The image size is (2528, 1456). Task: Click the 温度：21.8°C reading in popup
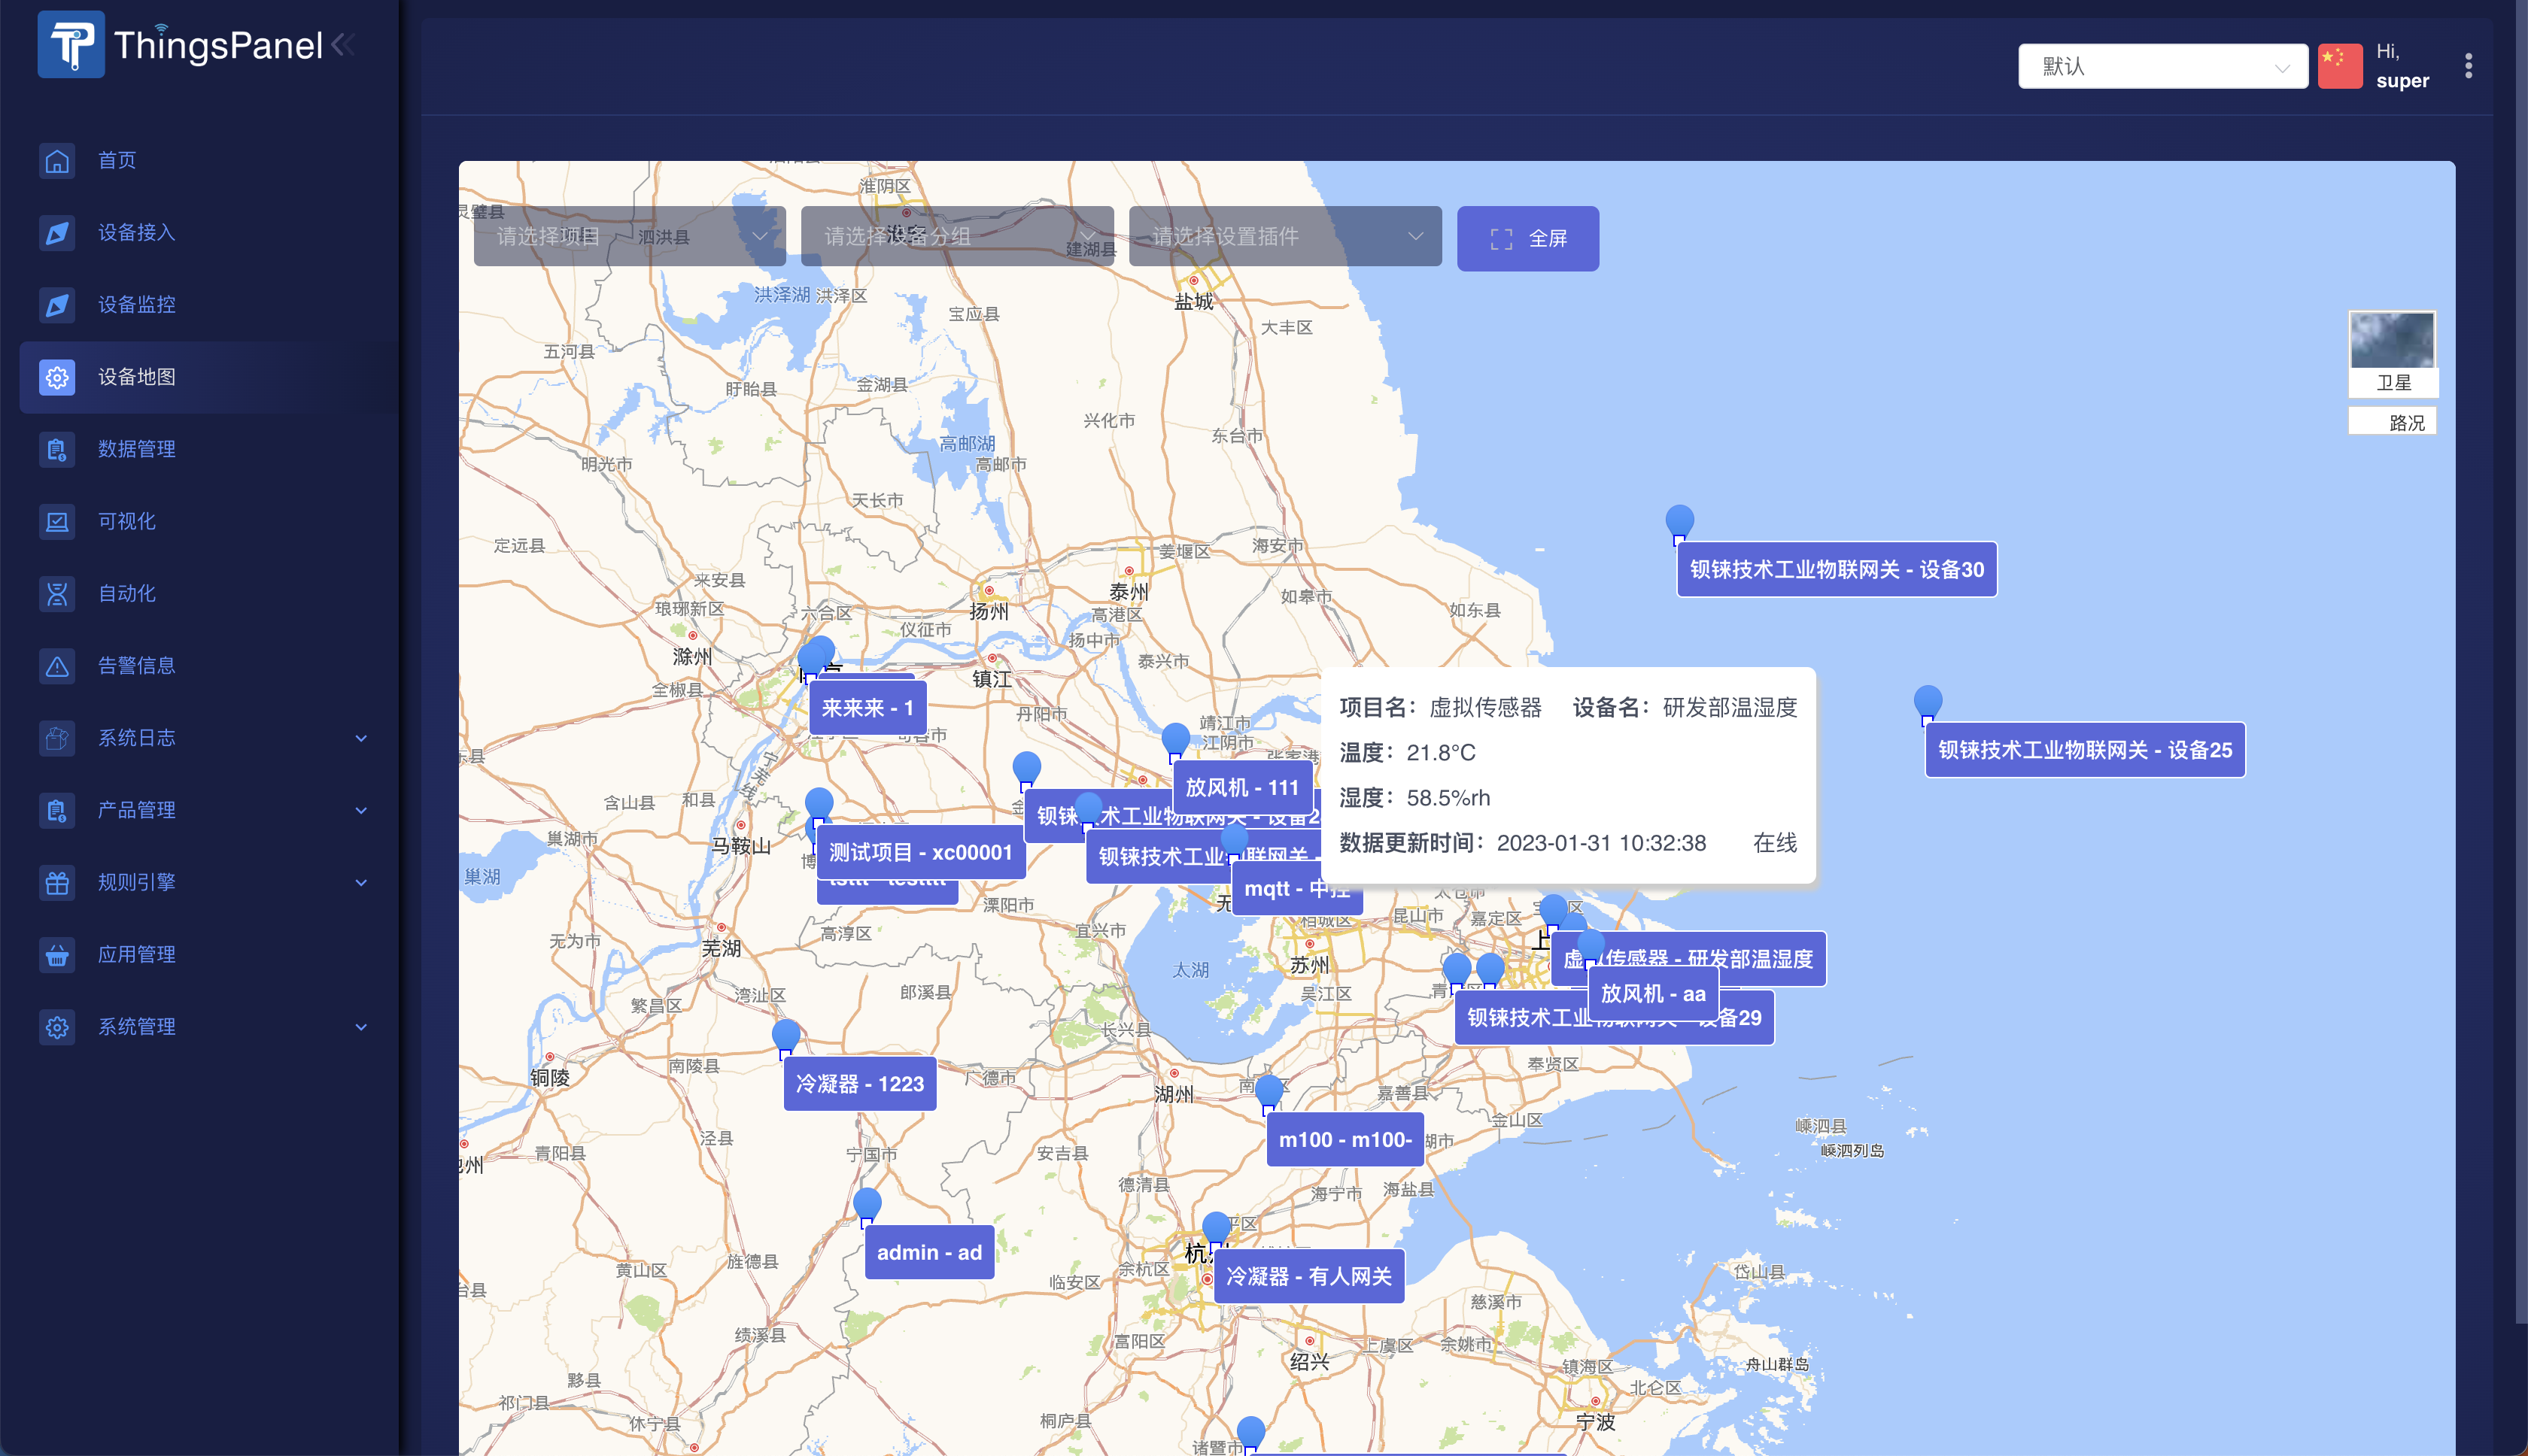pos(1406,752)
